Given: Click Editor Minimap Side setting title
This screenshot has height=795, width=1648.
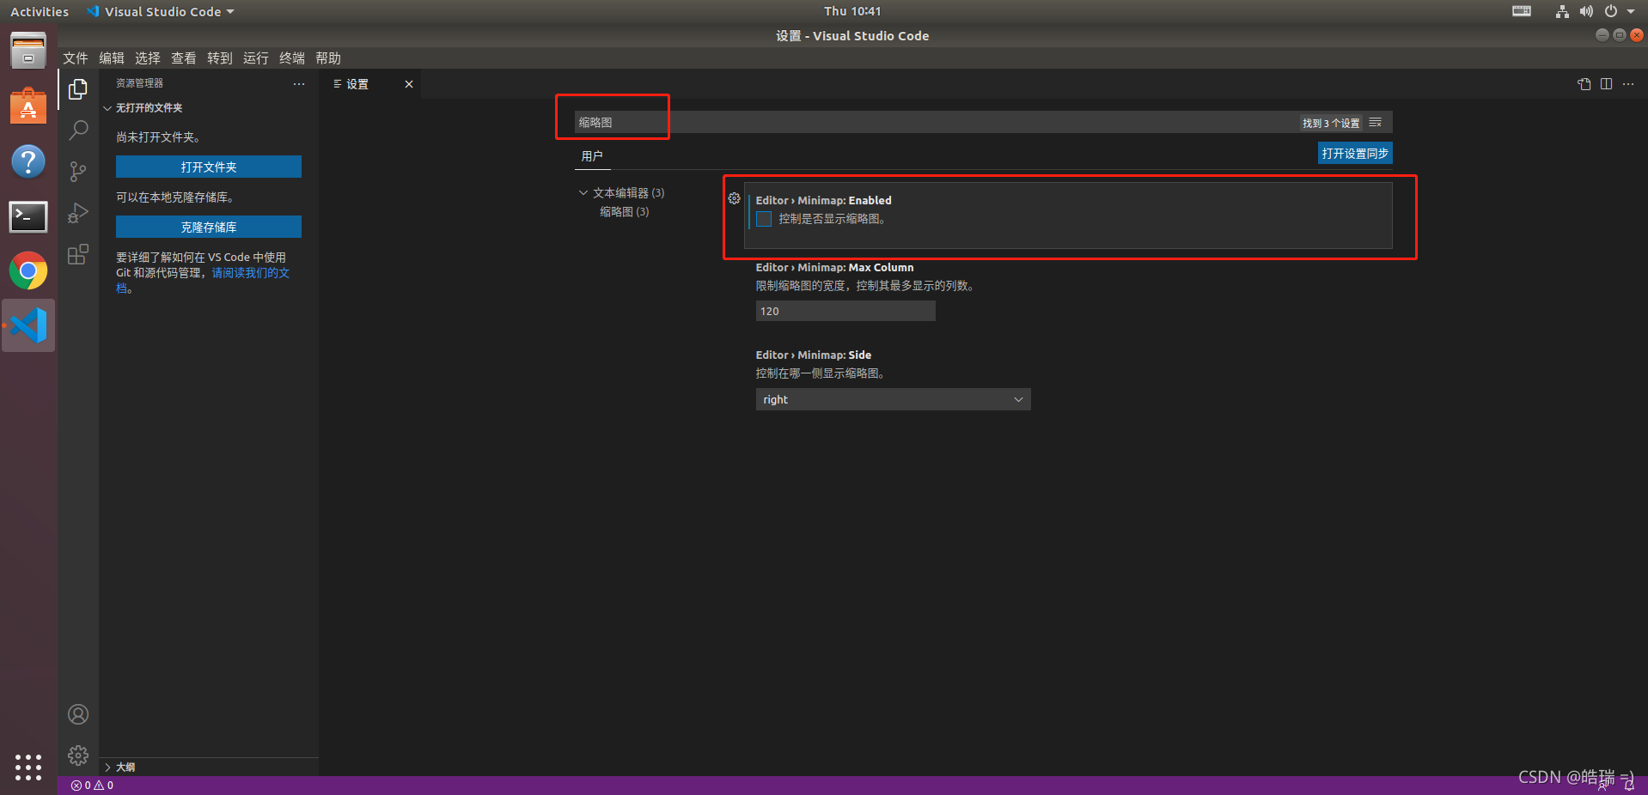Looking at the screenshot, I should pos(813,355).
